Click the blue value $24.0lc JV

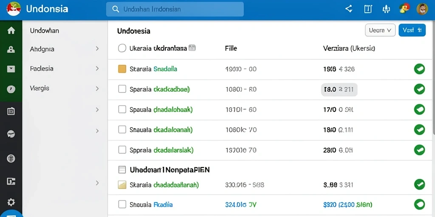241,205
